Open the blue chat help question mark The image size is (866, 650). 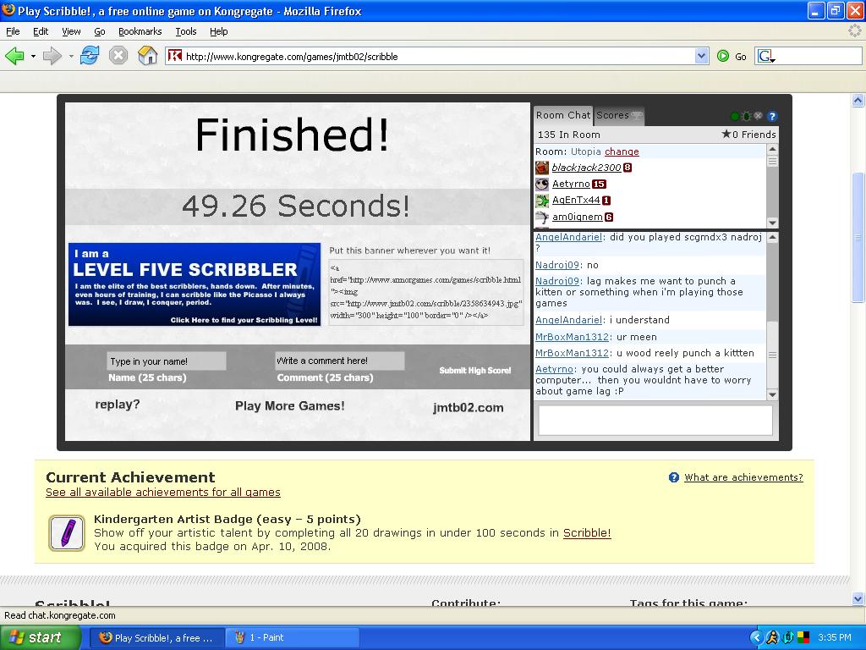pyautogui.click(x=772, y=116)
